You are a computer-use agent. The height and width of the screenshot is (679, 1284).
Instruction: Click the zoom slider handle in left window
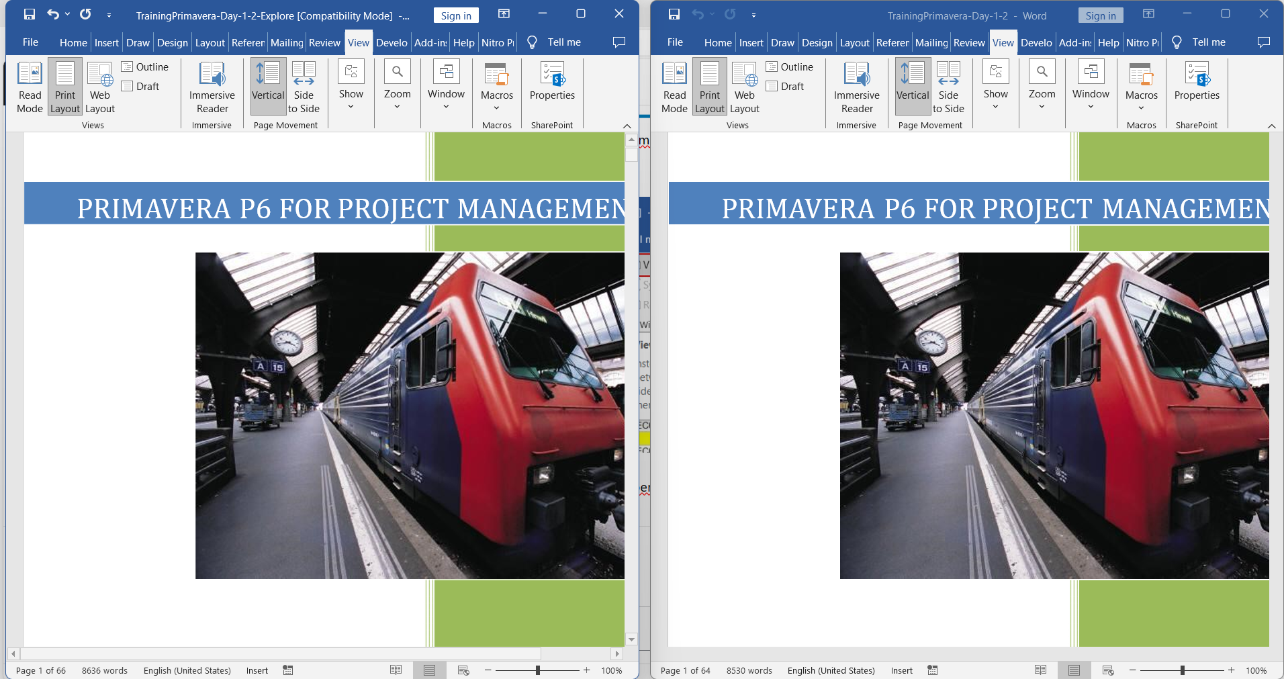pos(538,670)
